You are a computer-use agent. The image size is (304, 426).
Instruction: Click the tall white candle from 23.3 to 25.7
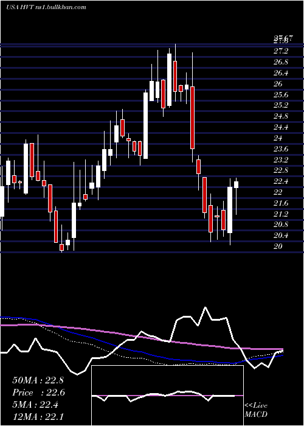pyautogui.click(x=146, y=125)
